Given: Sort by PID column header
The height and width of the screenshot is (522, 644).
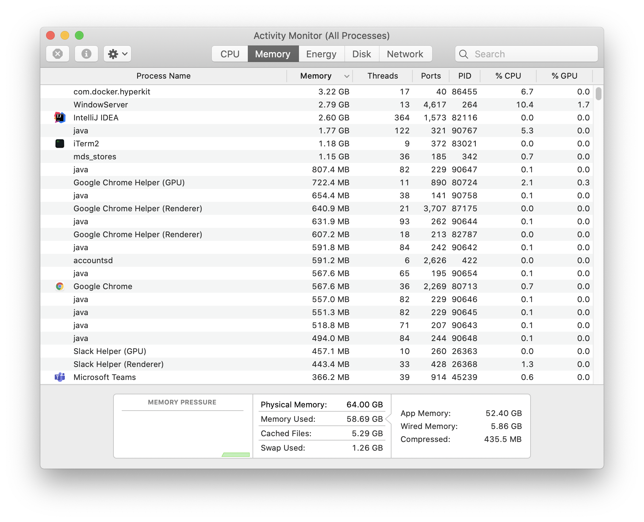Looking at the screenshot, I should click(x=465, y=76).
